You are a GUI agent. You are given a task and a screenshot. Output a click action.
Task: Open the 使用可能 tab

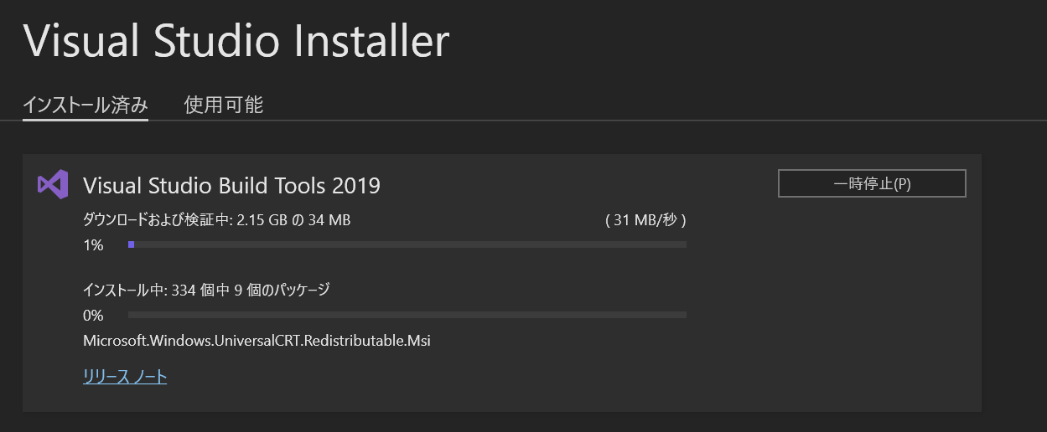[x=224, y=105]
